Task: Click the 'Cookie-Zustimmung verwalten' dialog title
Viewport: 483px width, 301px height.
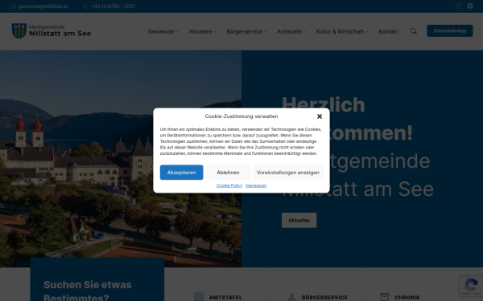Action: coord(242,116)
